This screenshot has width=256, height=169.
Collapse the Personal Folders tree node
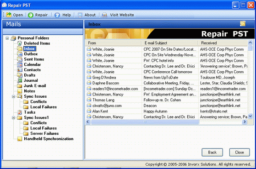[7, 38]
